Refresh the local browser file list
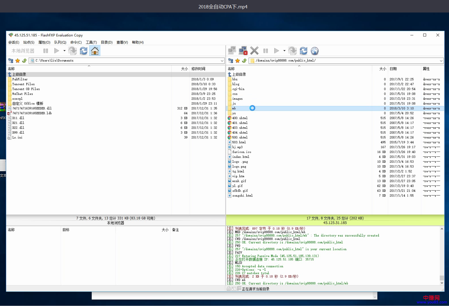The height and width of the screenshot is (306, 449). (x=84, y=51)
